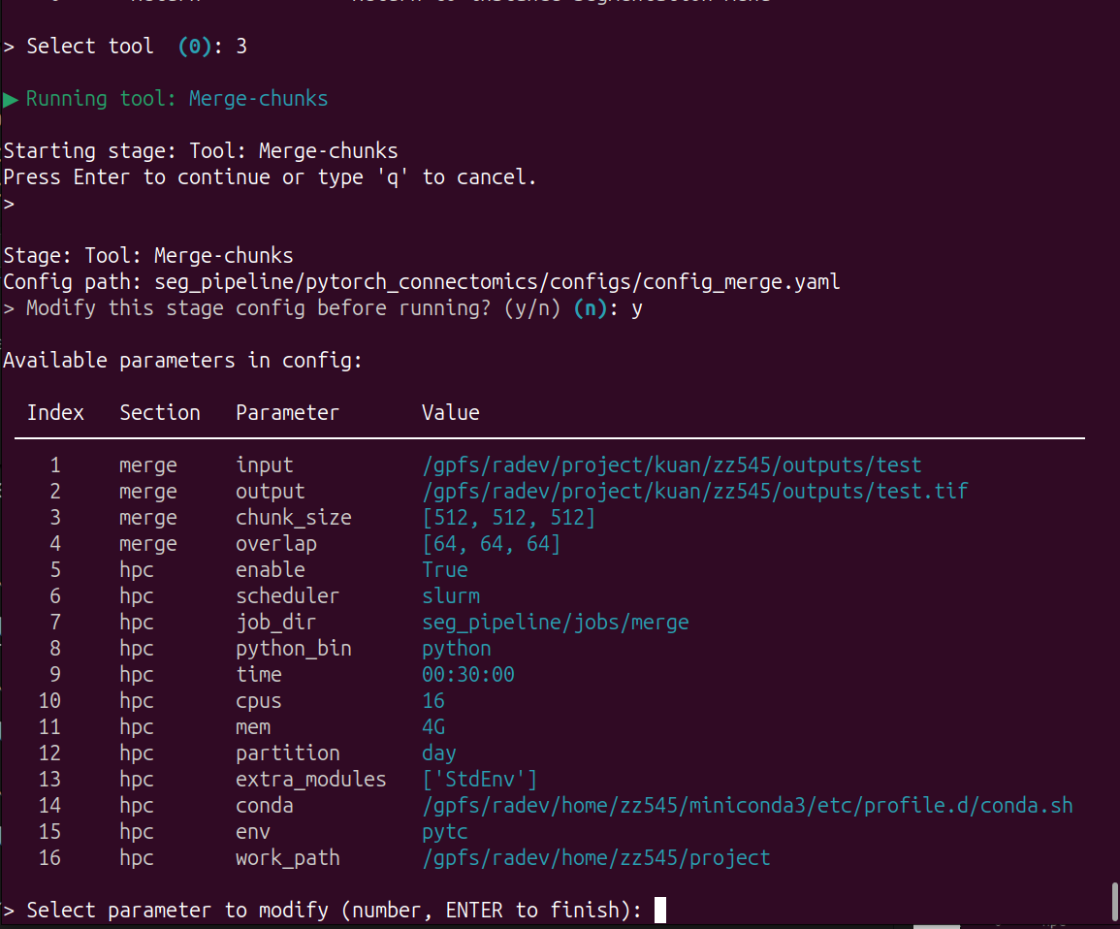Click the terminal vertical scrollbar handle
1120x929 pixels.
coord(1114,903)
